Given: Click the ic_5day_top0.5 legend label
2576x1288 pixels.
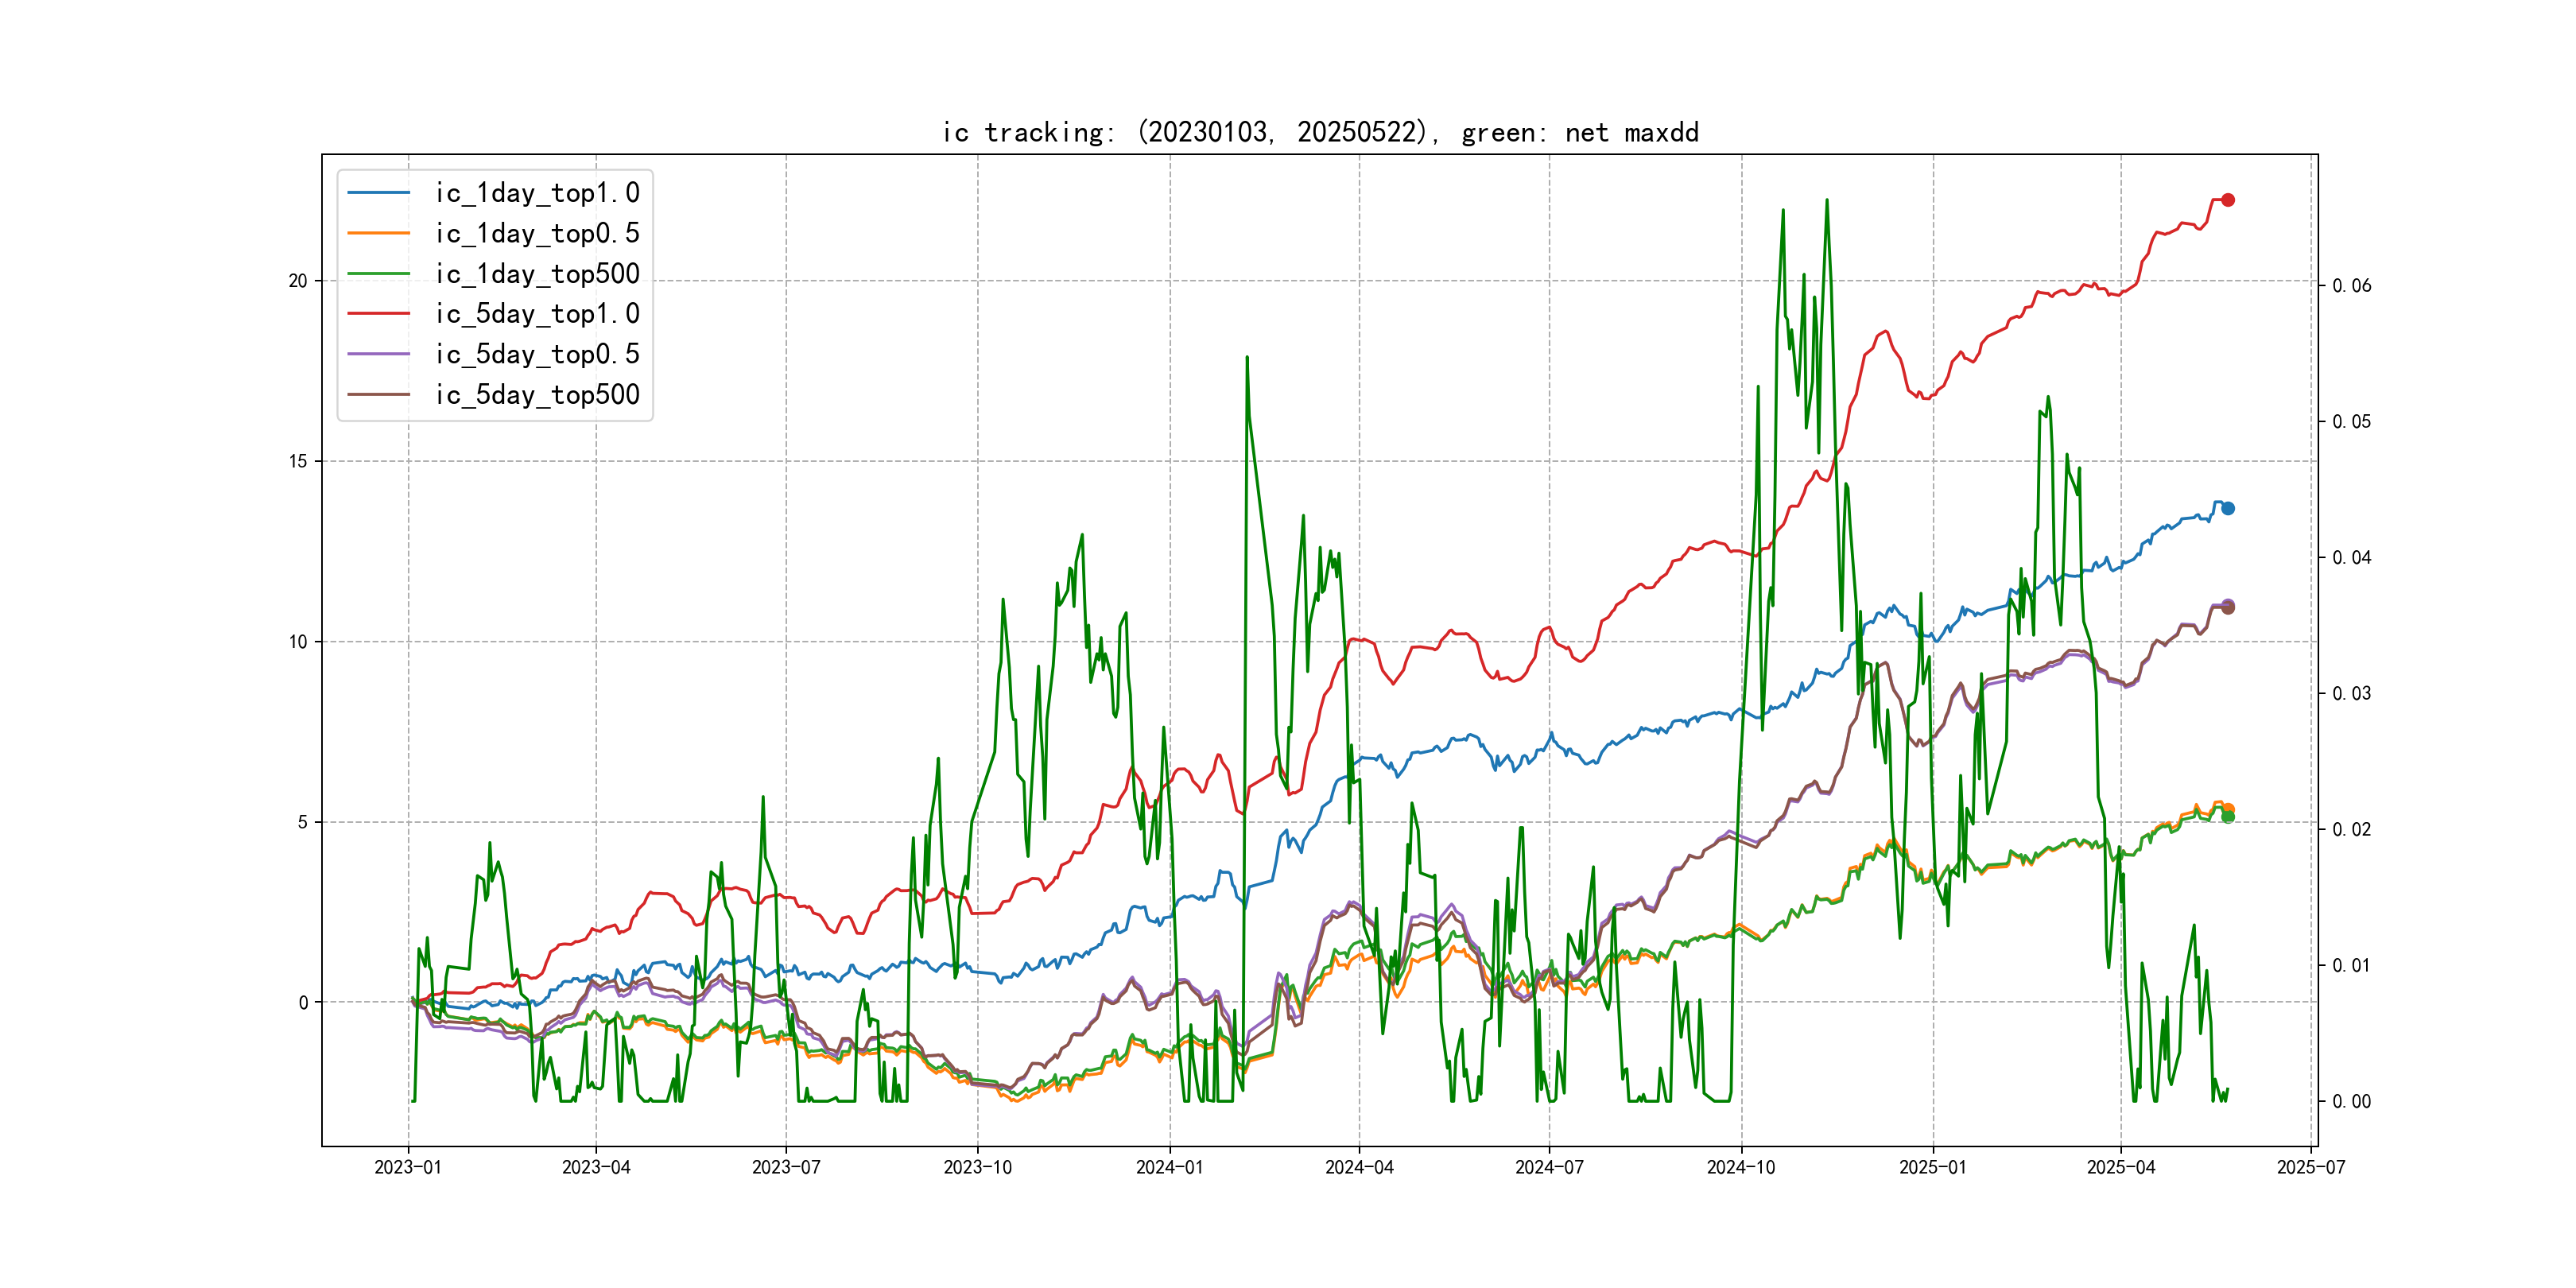Looking at the screenshot, I should (x=537, y=354).
